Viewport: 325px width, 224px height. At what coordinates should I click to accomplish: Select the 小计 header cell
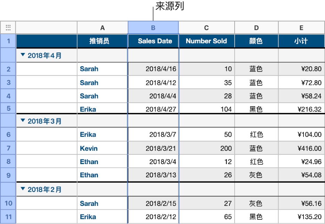(301, 41)
